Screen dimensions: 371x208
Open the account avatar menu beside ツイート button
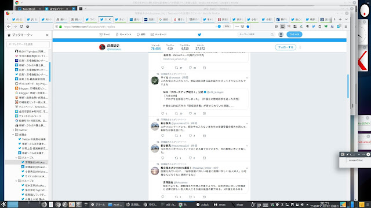coord(281,35)
